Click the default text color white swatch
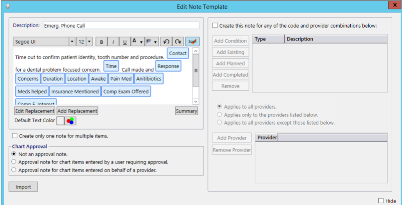Image resolution: width=403 pixels, height=206 pixels. [60, 121]
